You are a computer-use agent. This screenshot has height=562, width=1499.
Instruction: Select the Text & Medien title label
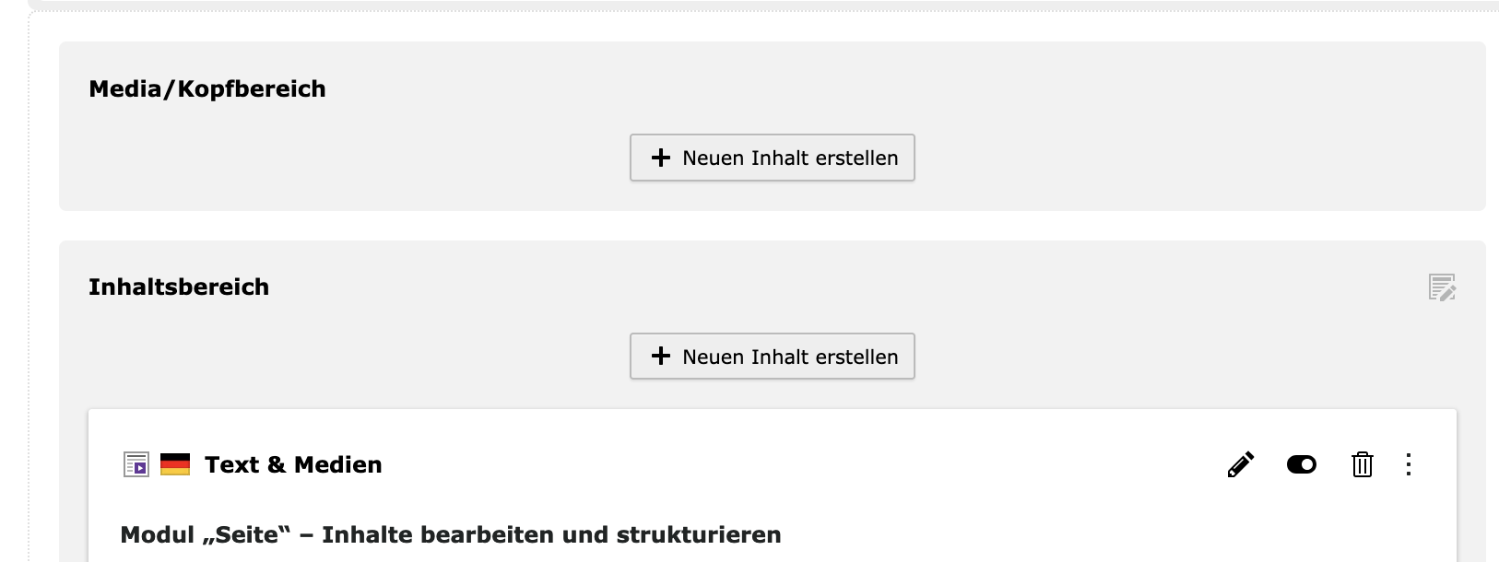point(293,464)
